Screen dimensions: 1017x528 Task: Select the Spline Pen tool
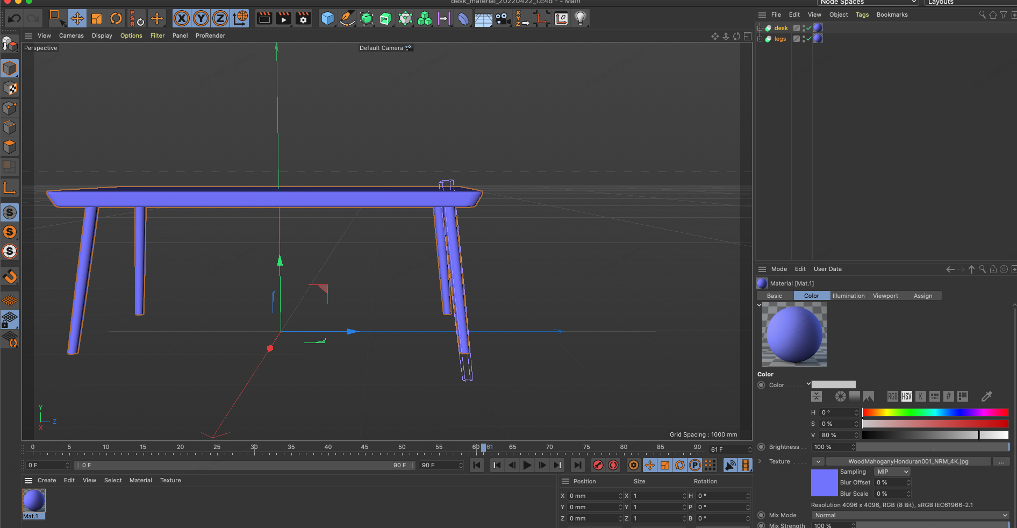347,19
